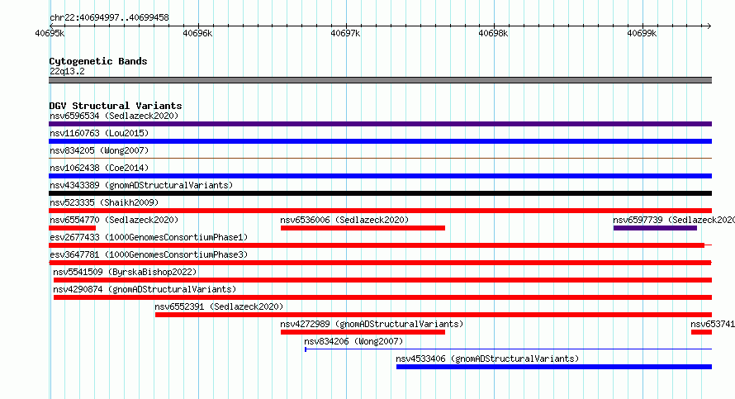Click the 40699k ruler tick label

pos(642,33)
